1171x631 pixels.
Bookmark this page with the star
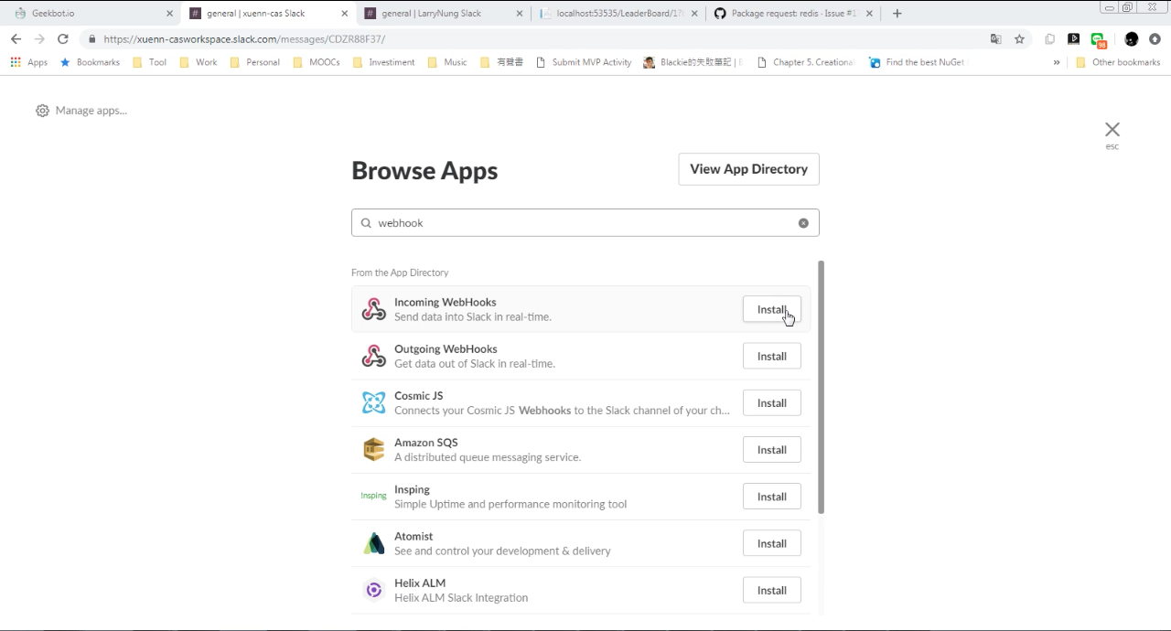pyautogui.click(x=1019, y=39)
